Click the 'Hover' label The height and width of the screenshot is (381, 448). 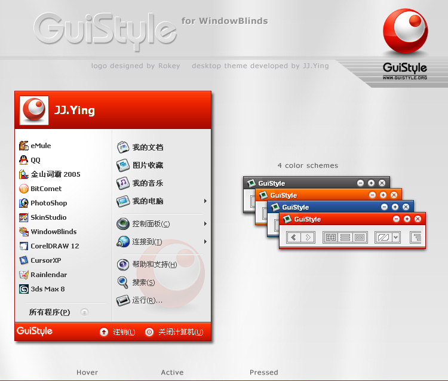coord(87,373)
